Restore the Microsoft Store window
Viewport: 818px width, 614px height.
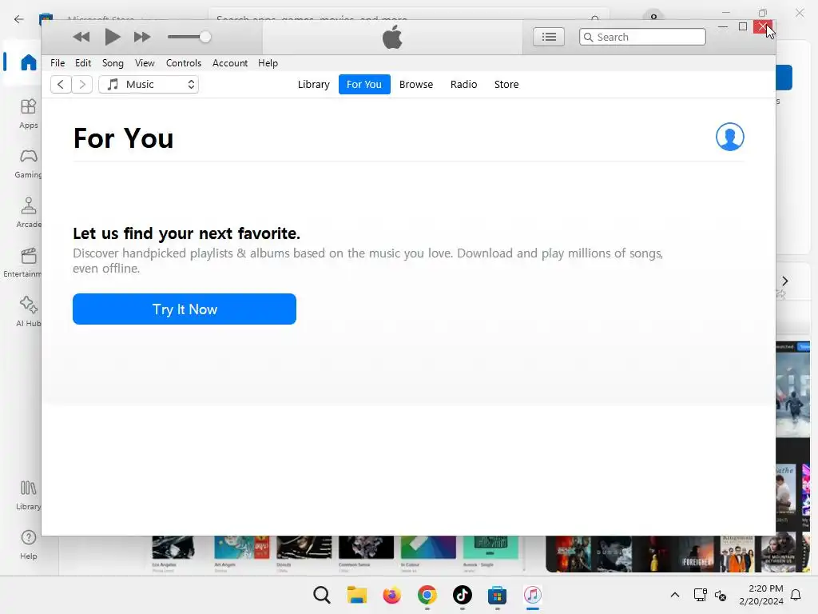[x=763, y=13]
